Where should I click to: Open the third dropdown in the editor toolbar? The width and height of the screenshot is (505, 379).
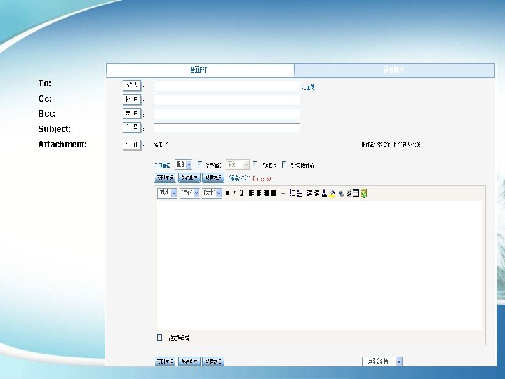coord(212,193)
